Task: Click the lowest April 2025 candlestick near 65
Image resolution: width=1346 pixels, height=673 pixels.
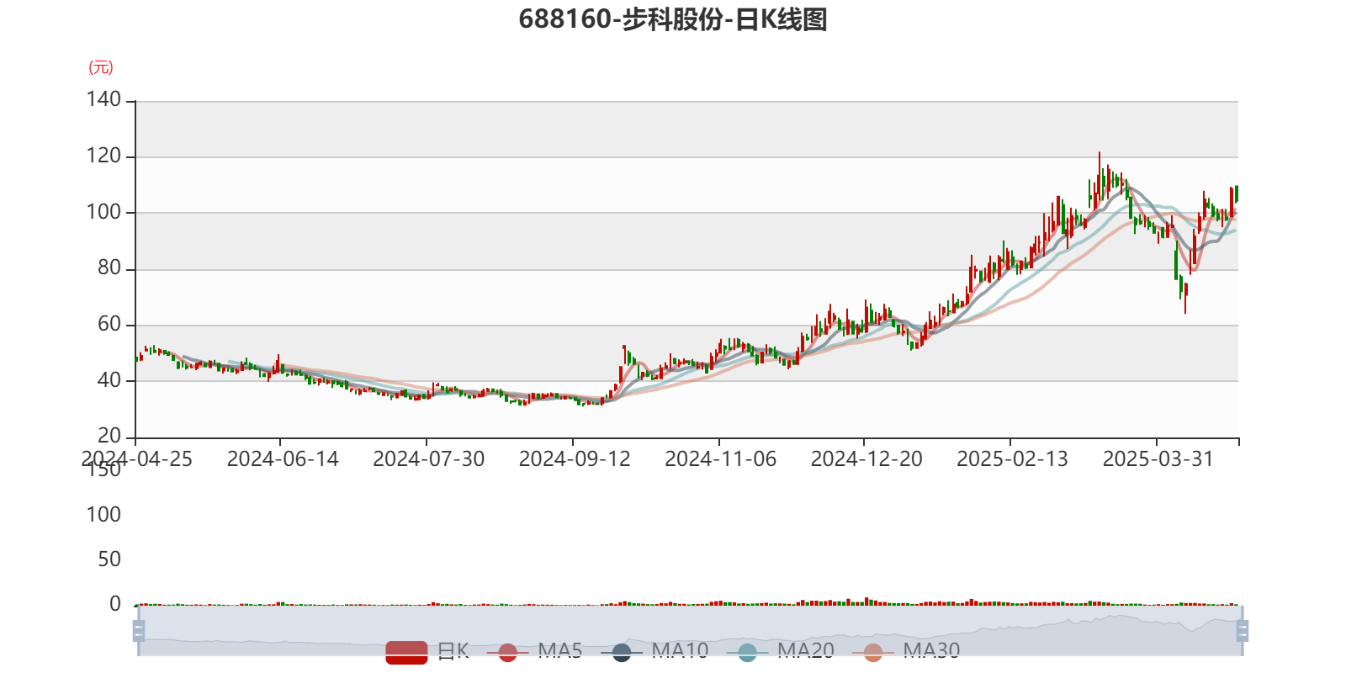Action: [x=1185, y=298]
